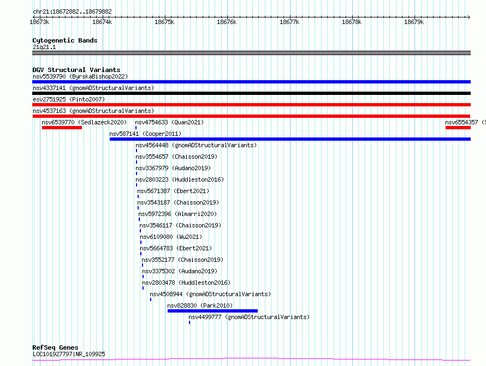The image size is (486, 366).
Task: Open nsv5671387 (Ebert2021) entry
Action: (x=173, y=191)
